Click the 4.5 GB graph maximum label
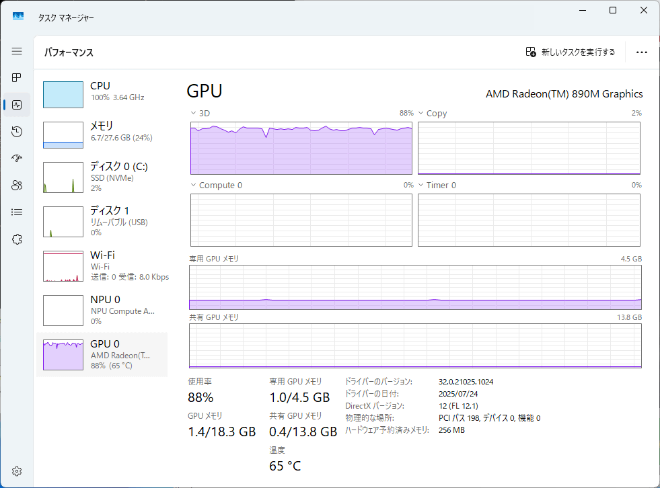Screen dimensions: 660x488 [x=631, y=259]
